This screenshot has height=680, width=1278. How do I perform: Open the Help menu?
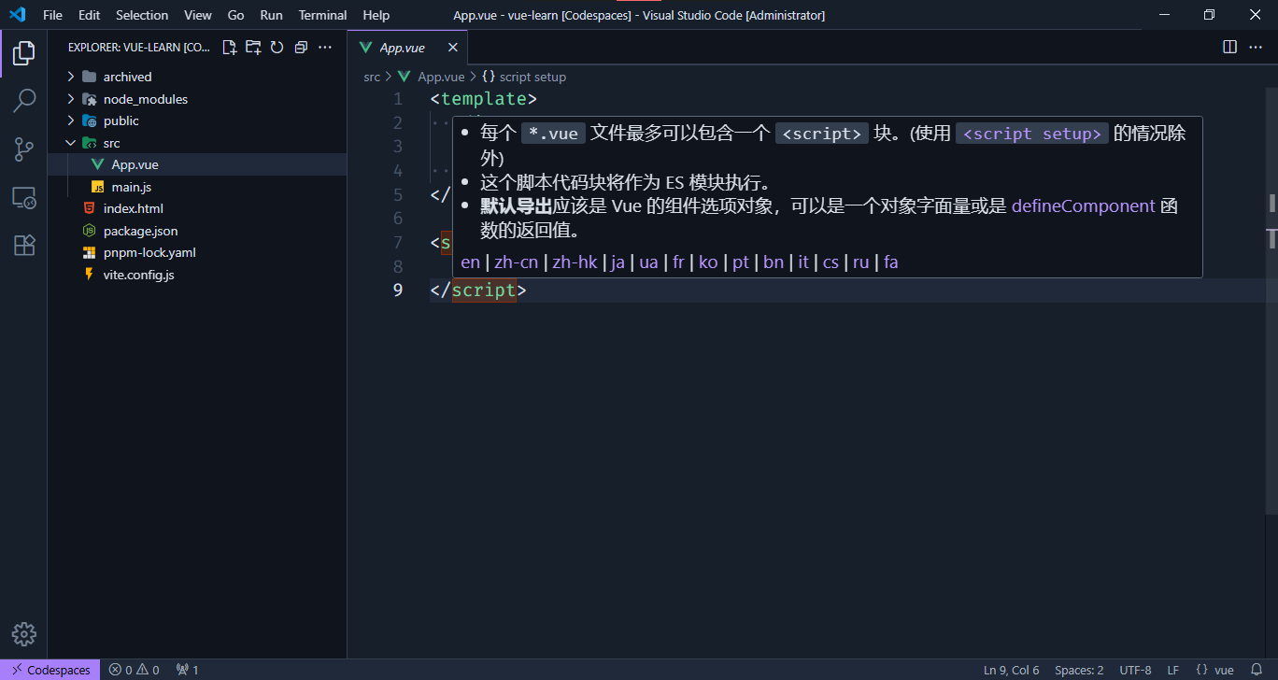(x=376, y=15)
